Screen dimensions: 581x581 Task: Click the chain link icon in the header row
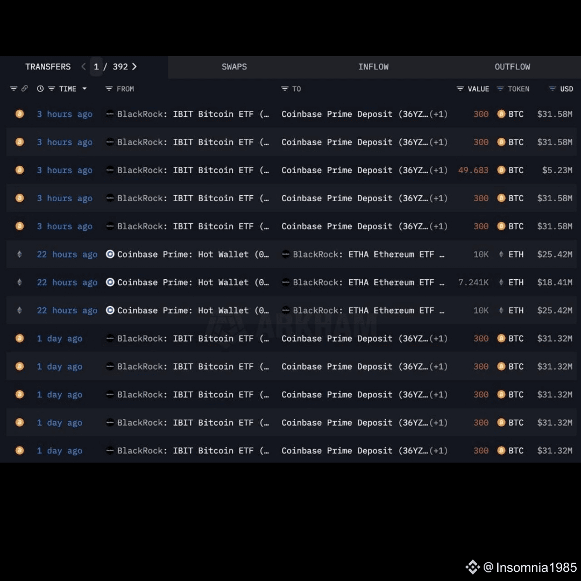point(25,88)
